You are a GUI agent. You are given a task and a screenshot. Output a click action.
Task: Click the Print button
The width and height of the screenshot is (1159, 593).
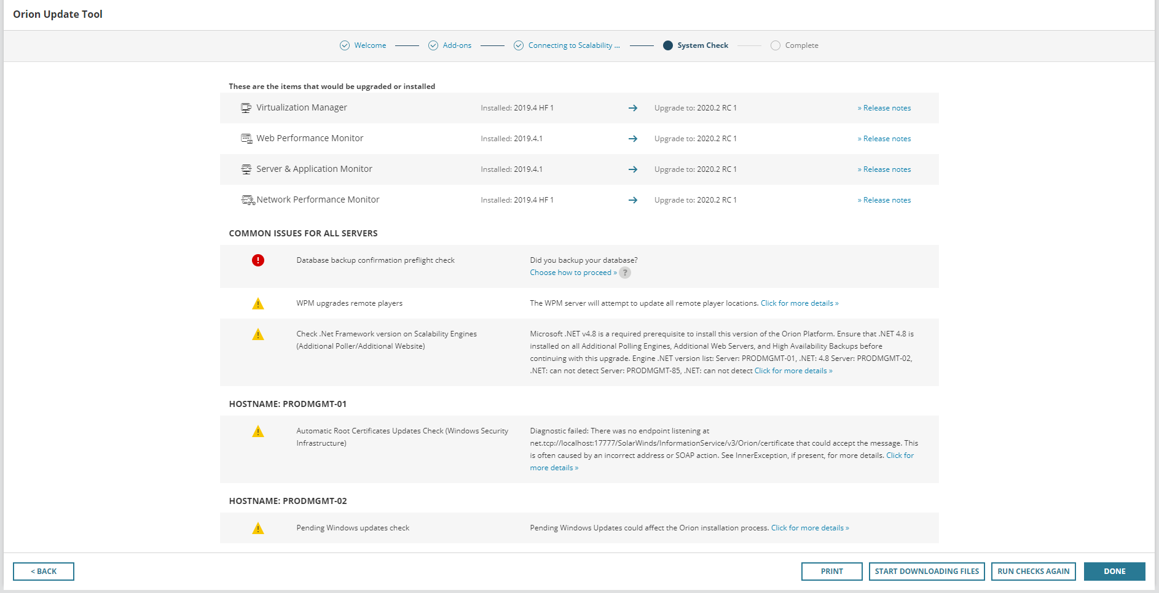tap(832, 572)
